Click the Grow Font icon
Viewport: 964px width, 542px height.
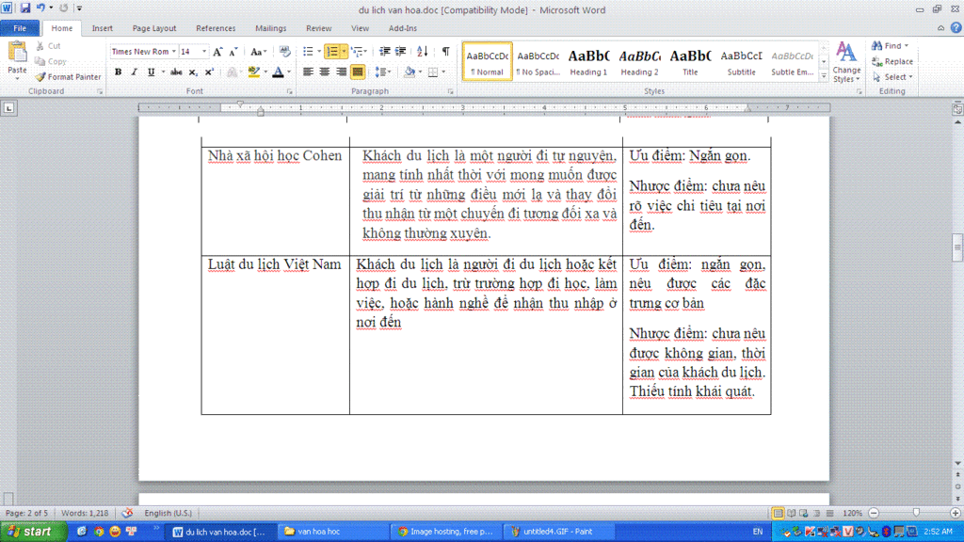217,52
